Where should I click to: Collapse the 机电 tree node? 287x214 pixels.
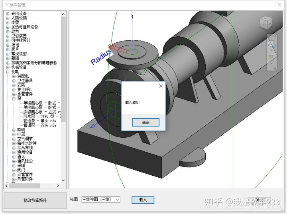coord(8,72)
